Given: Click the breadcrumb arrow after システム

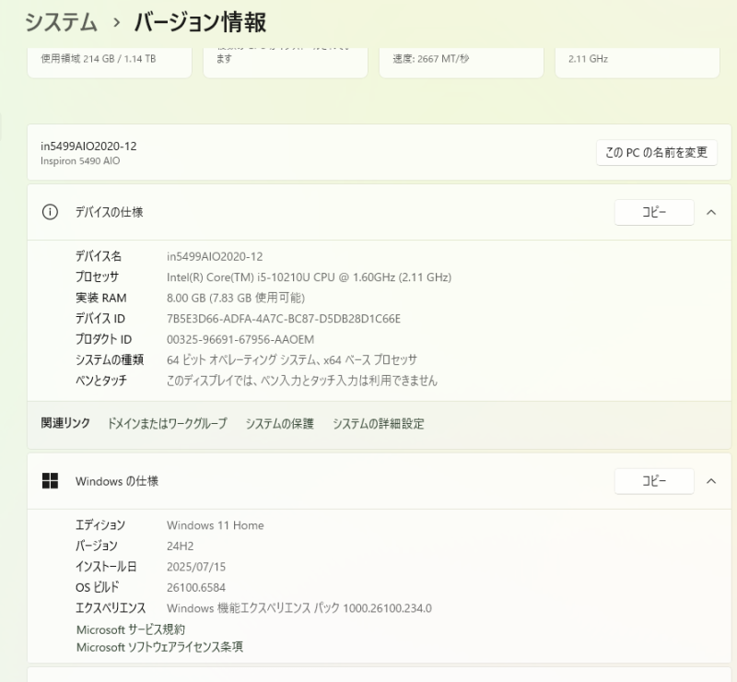Looking at the screenshot, I should [x=116, y=21].
